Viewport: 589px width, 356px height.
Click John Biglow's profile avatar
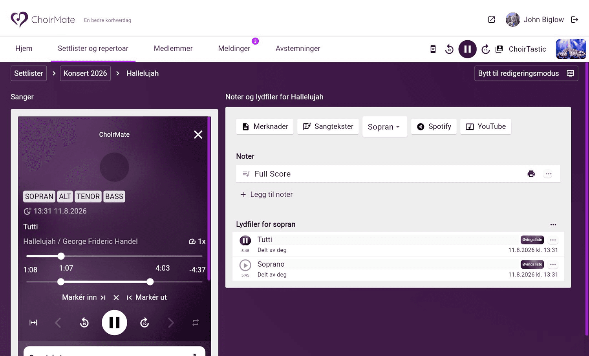click(513, 20)
